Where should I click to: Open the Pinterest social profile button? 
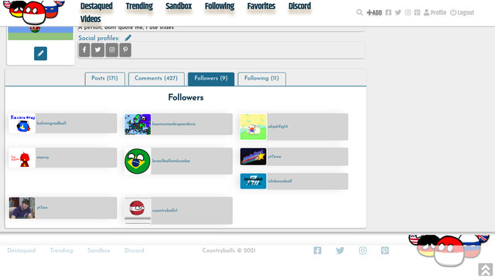pyautogui.click(x=125, y=49)
